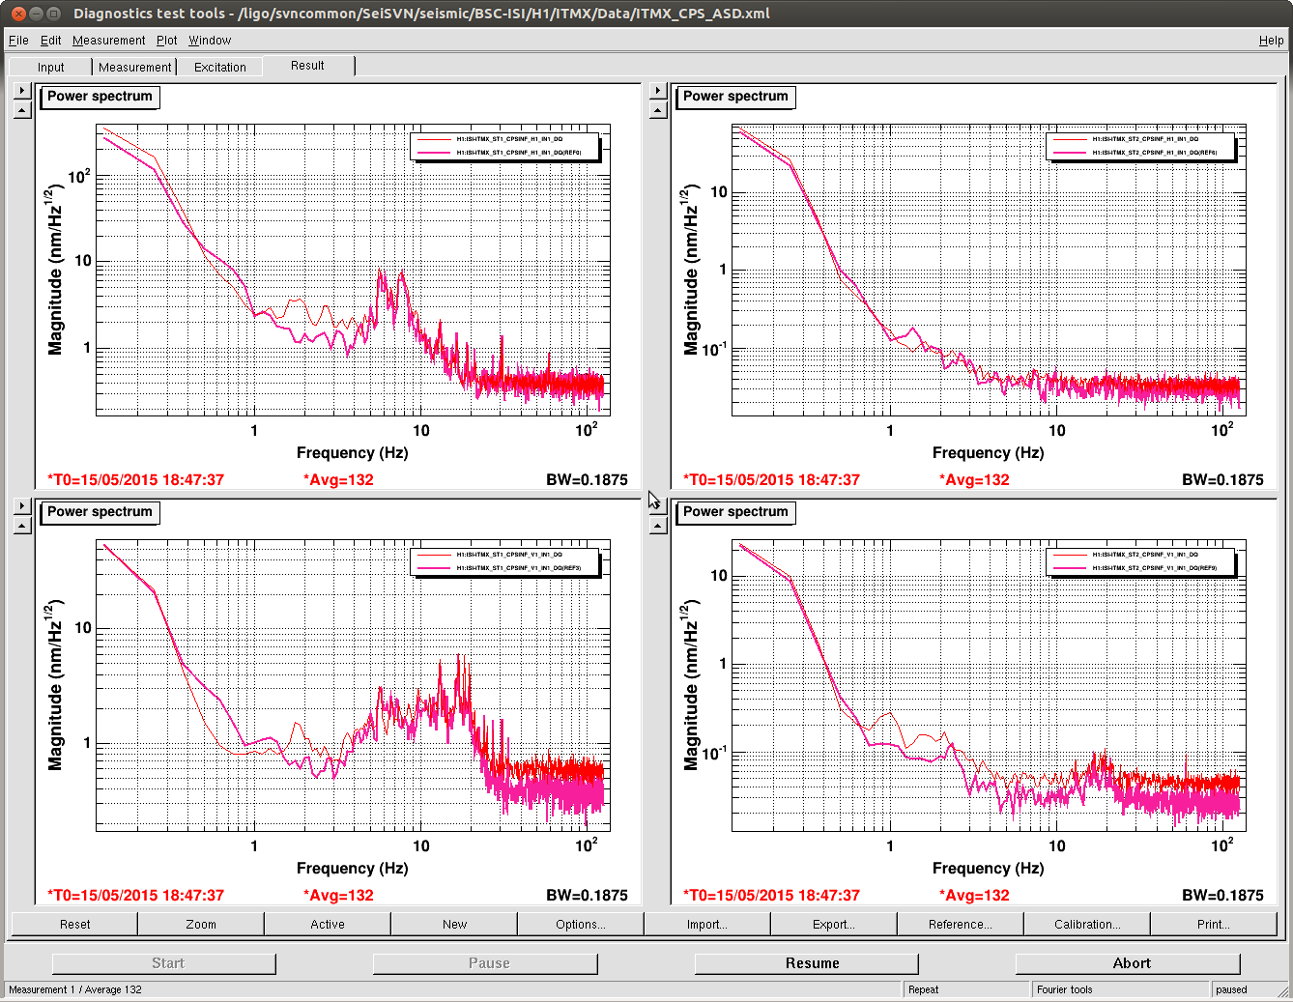This screenshot has height=1002, width=1293.
Task: Click the right-arrow icon of top-left plot
Action: 22,91
